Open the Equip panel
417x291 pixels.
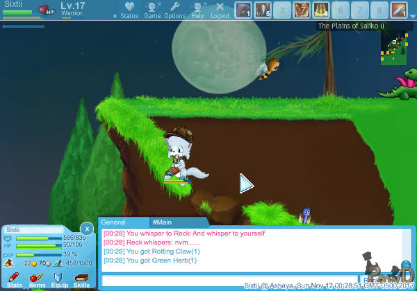click(59, 279)
